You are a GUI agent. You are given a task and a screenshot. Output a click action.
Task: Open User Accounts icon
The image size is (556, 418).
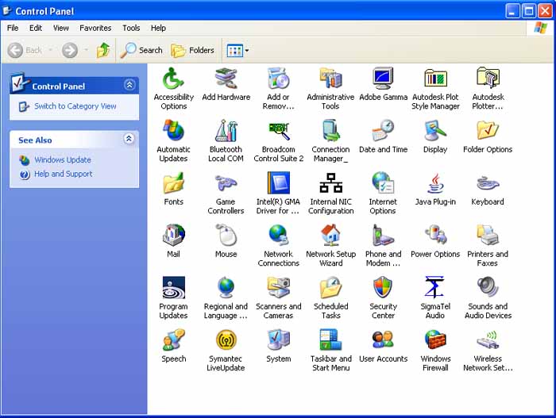click(383, 339)
